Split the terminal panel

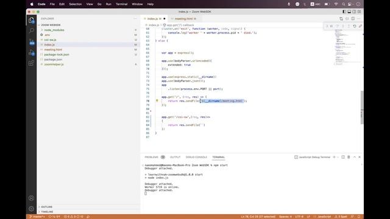click(x=343, y=157)
